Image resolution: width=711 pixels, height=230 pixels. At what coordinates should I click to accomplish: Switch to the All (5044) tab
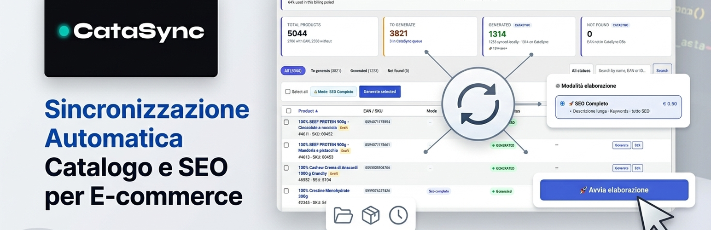[x=293, y=71]
